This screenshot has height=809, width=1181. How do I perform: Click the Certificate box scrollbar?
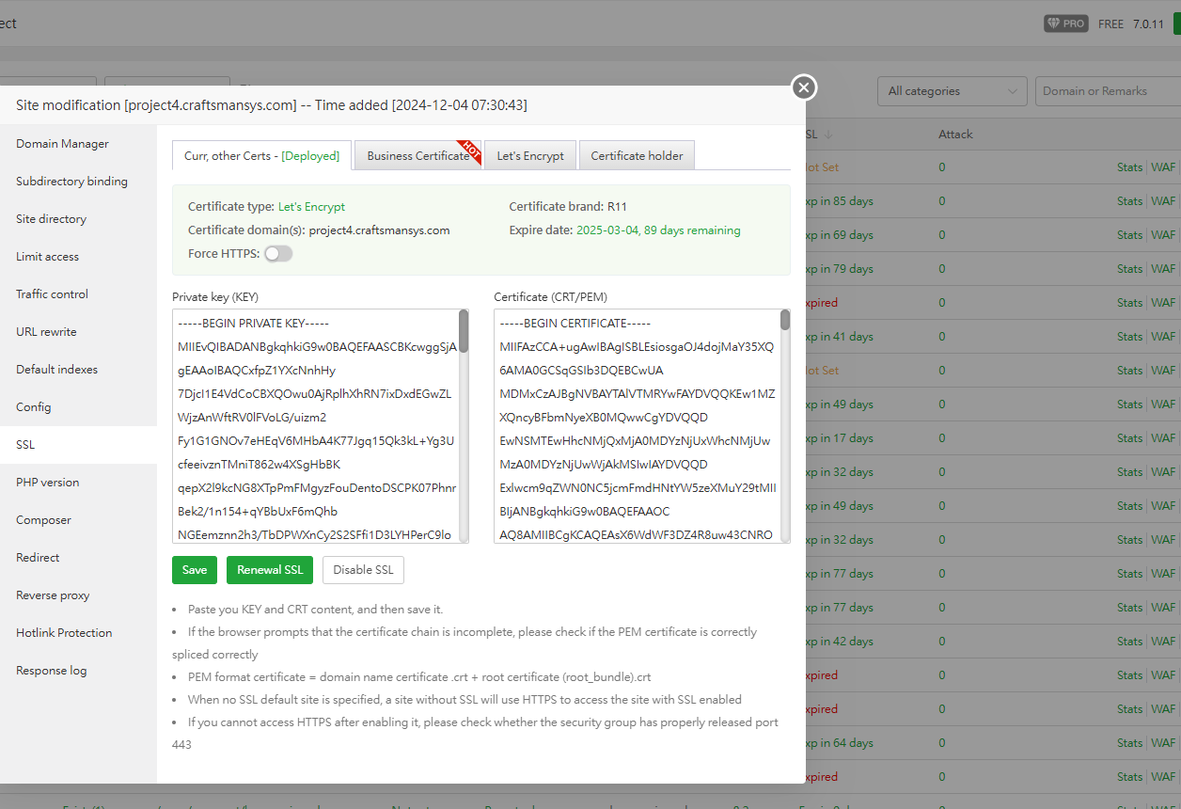785,321
